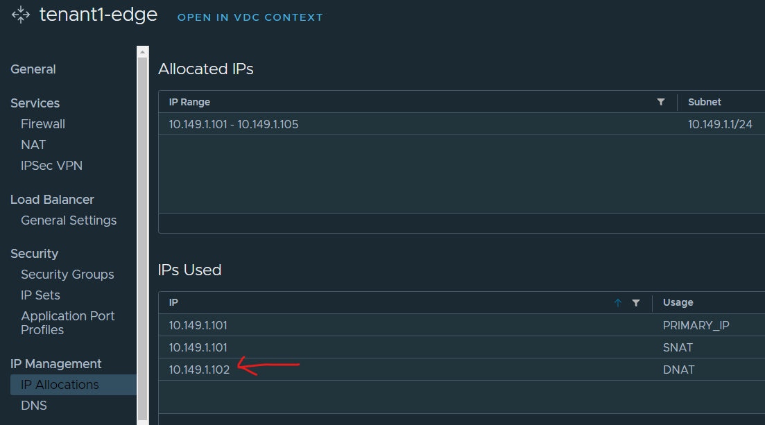Open DNS under IP Management
This screenshot has height=425, width=765.
click(x=34, y=406)
